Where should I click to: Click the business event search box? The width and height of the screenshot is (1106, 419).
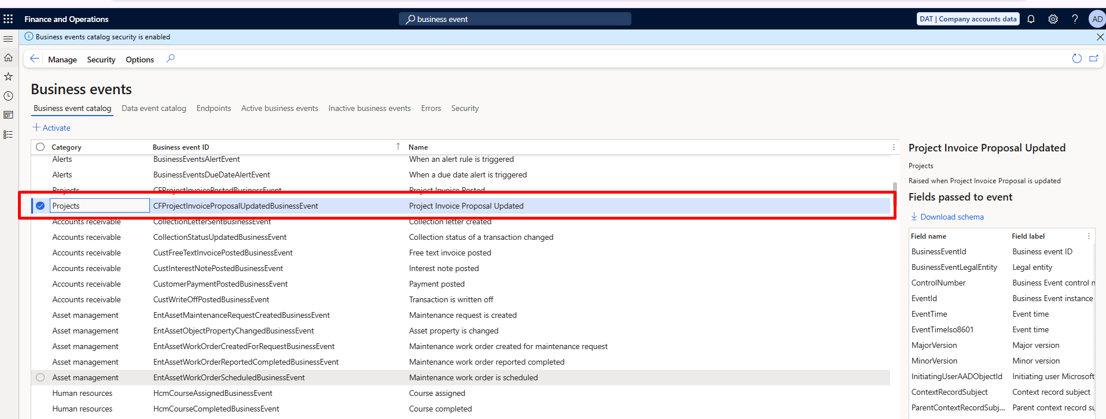[515, 19]
